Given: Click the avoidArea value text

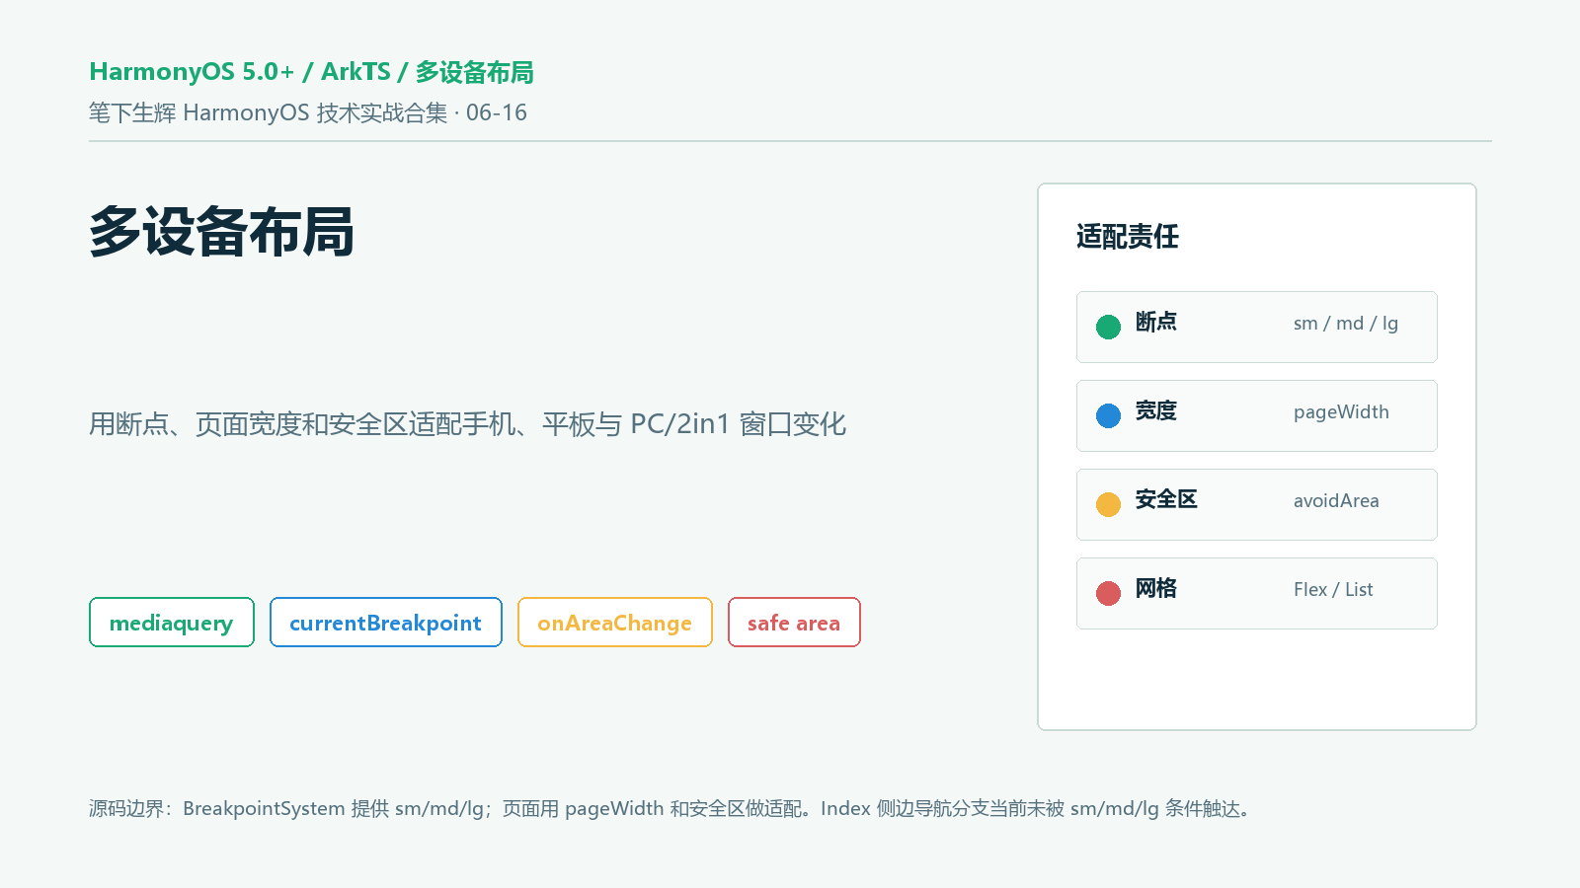Looking at the screenshot, I should 1336,501.
